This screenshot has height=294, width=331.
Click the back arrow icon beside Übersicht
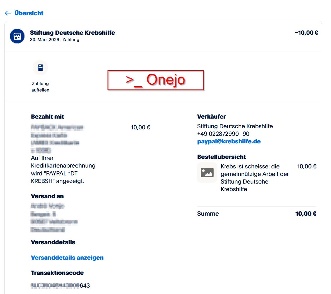point(8,13)
